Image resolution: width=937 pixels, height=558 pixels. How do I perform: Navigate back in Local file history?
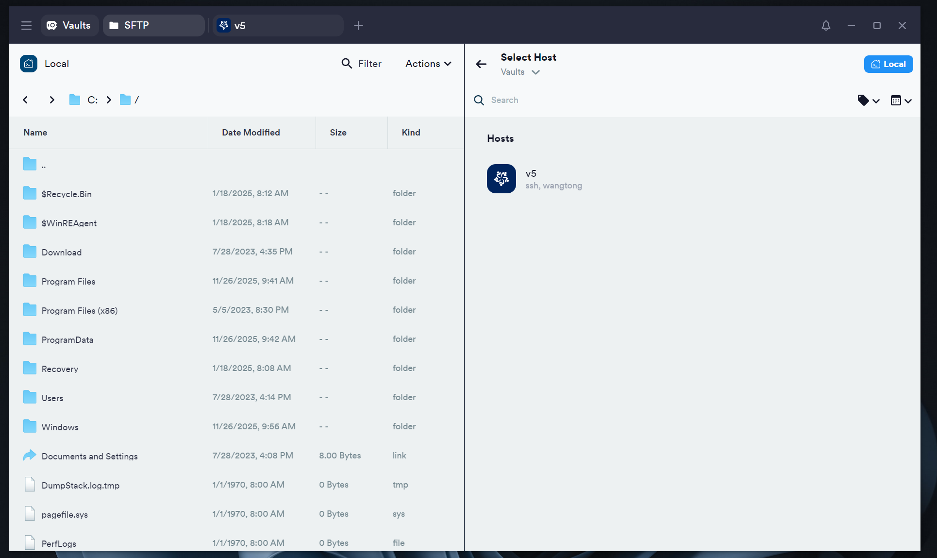tap(25, 100)
